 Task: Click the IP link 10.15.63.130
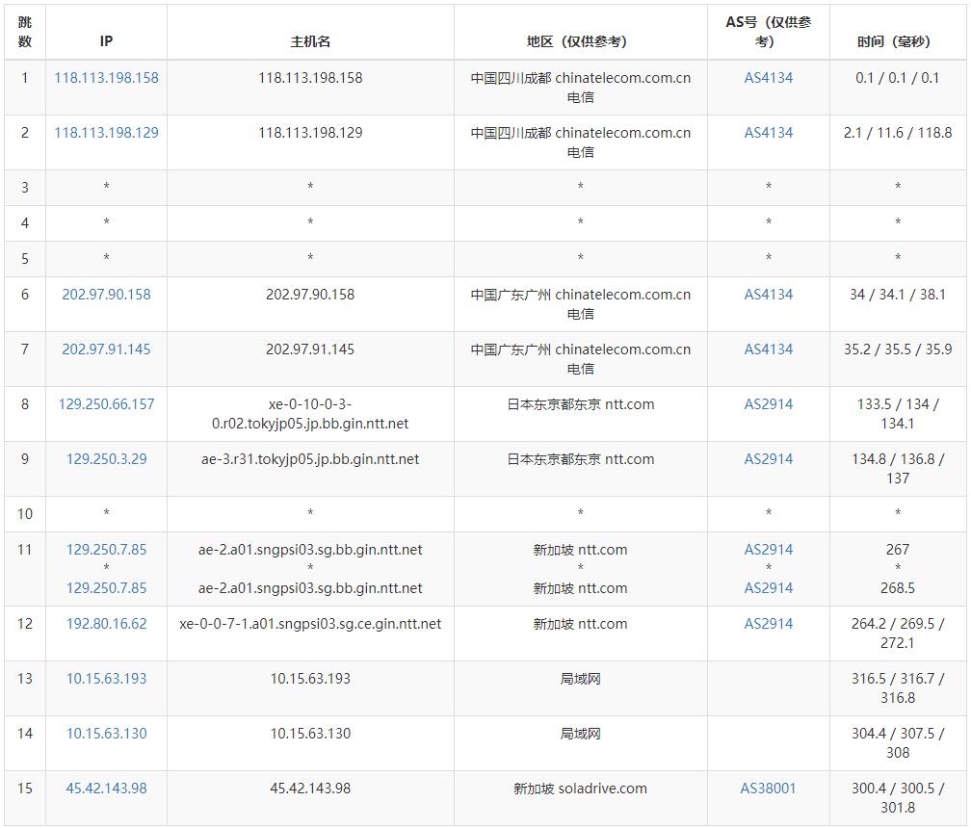coord(107,734)
